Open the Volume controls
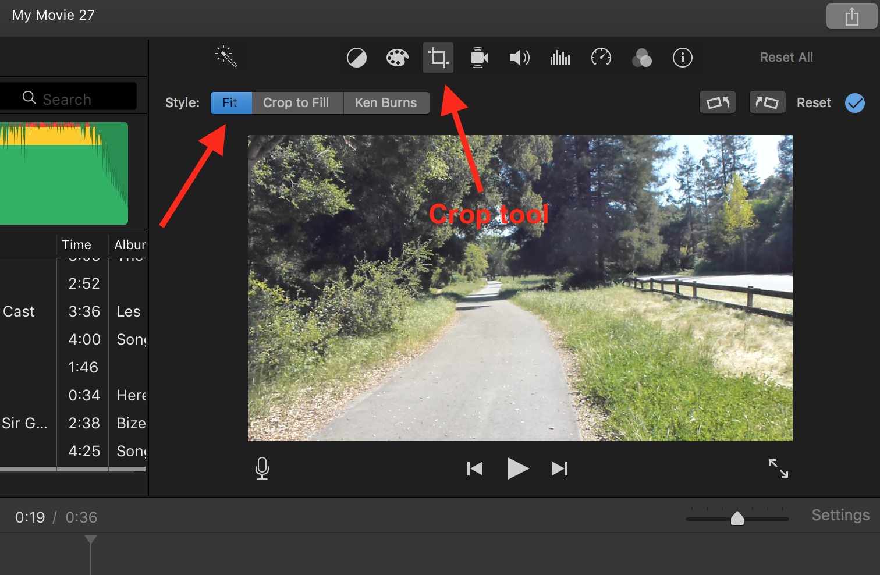The height and width of the screenshot is (575, 880). 520,58
